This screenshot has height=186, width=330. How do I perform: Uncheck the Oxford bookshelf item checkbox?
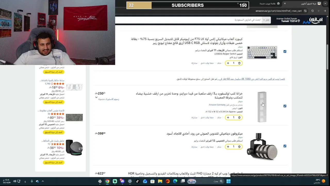pyautogui.click(x=285, y=106)
